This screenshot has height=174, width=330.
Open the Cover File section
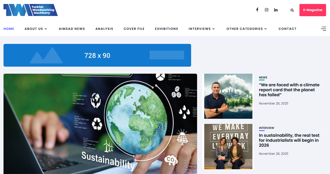pos(134,29)
